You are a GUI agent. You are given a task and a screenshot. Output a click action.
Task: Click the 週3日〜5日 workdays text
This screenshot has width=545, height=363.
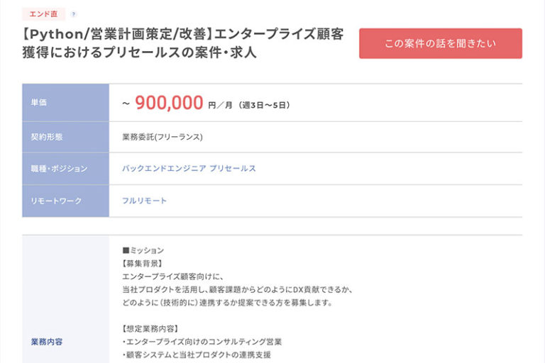tap(264, 105)
